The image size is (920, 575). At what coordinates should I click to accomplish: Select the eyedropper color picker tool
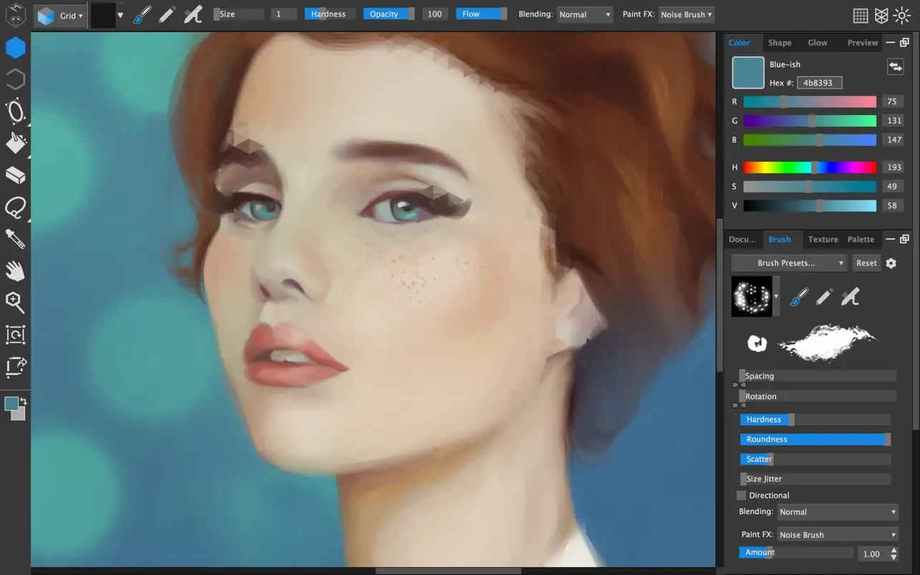coord(15,239)
